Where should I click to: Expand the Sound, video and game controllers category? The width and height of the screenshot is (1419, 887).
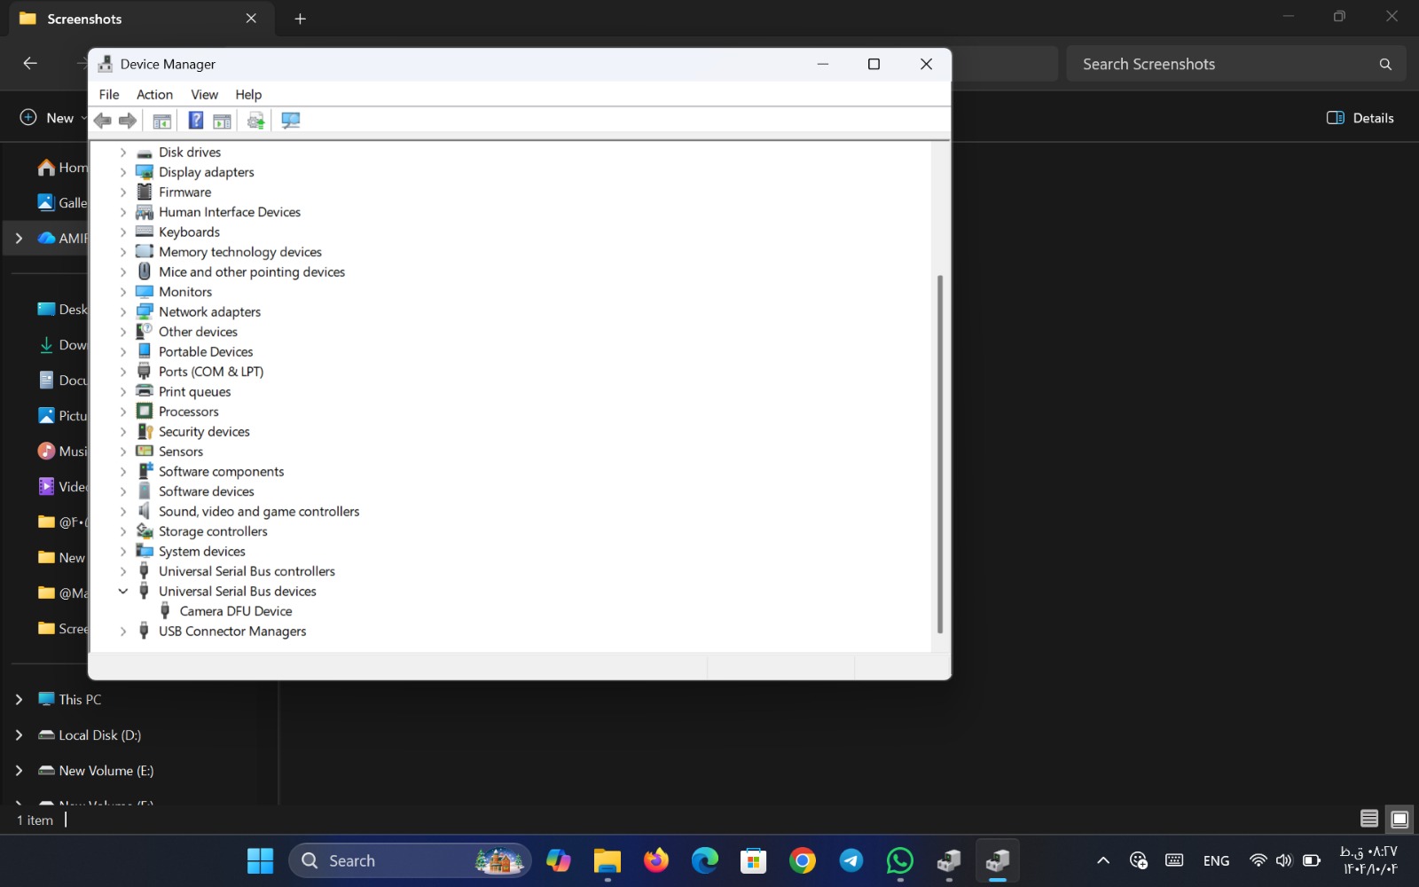point(123,511)
